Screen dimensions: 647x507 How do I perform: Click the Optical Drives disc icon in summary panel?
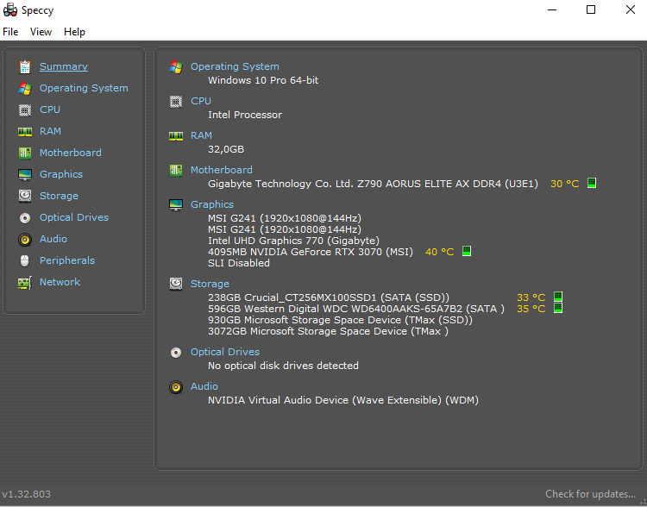[x=176, y=353]
